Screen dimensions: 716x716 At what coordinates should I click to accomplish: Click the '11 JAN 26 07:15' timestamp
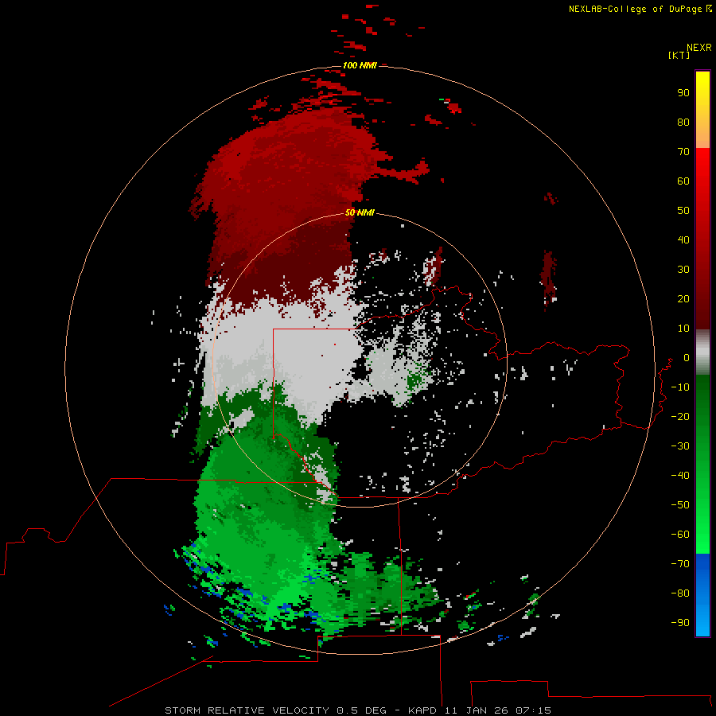click(498, 710)
